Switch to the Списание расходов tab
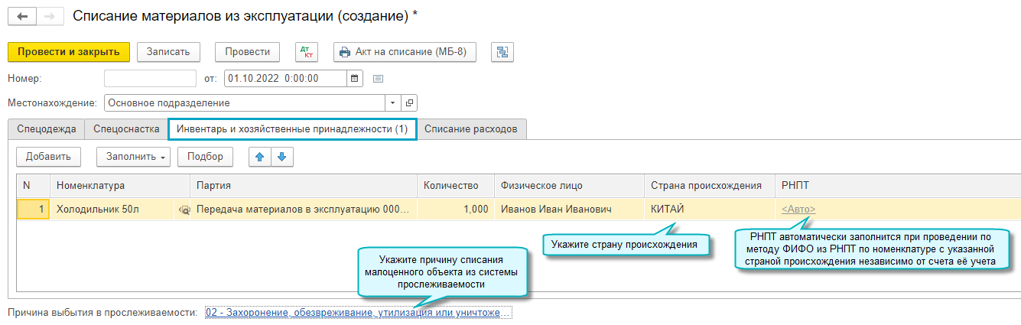Viewport: 1021px width, 325px height. tap(471, 129)
